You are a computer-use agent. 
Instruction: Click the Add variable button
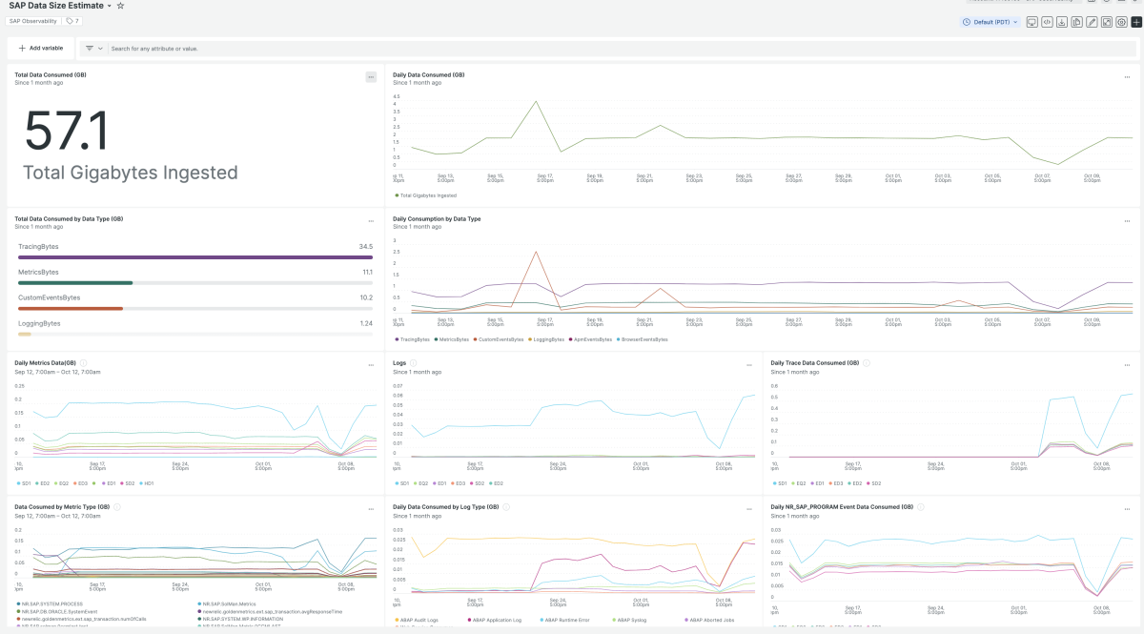[41, 48]
